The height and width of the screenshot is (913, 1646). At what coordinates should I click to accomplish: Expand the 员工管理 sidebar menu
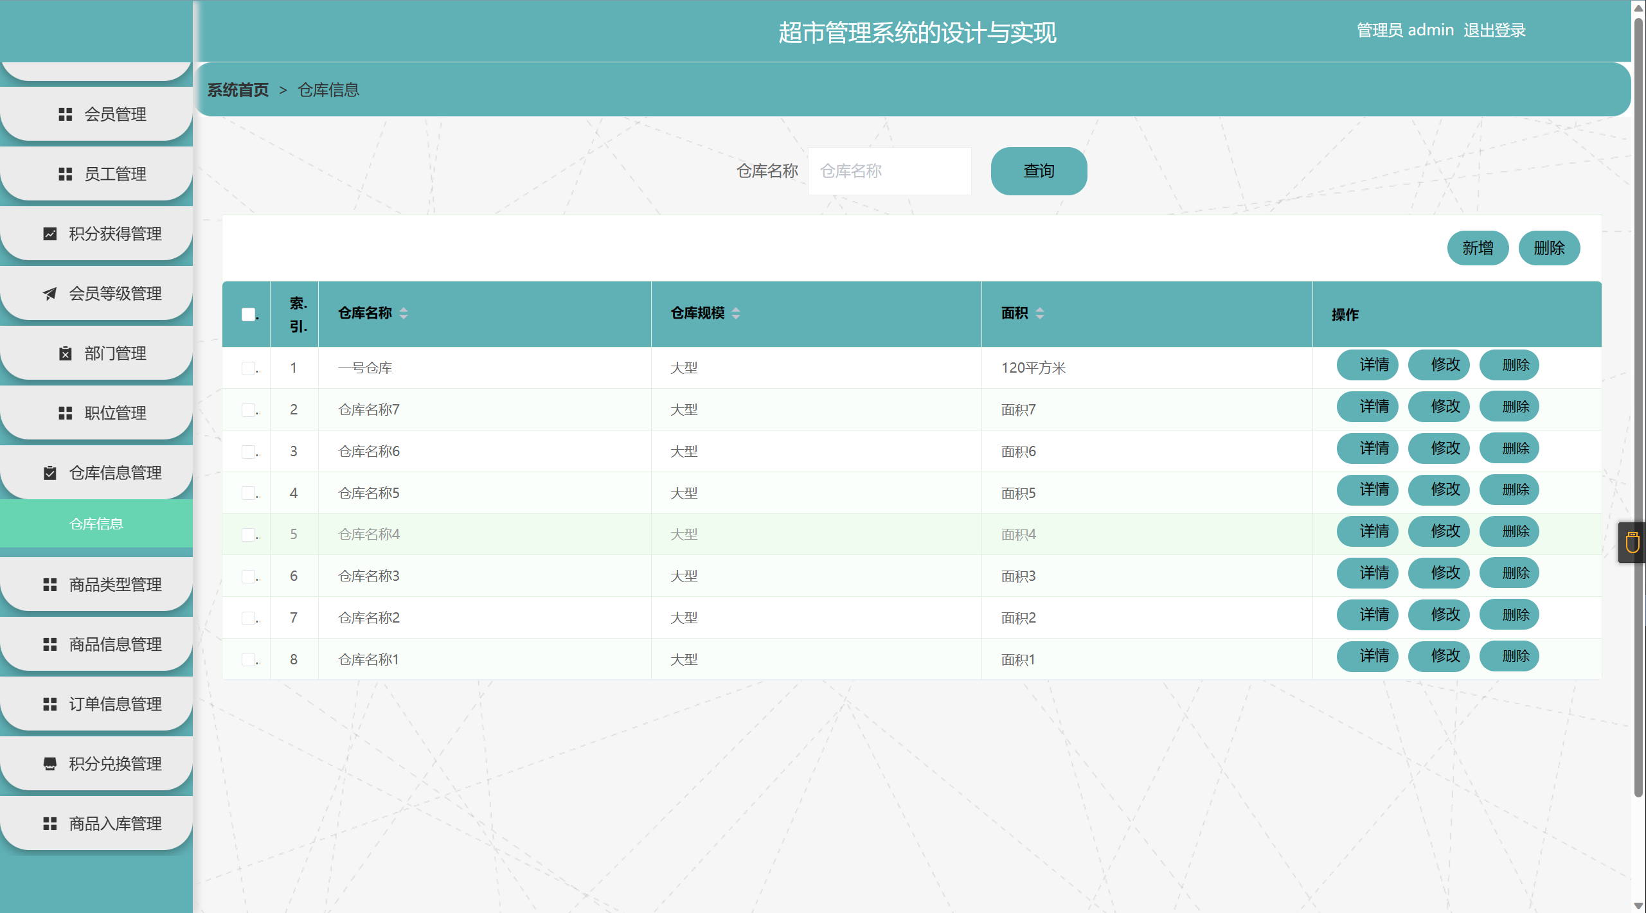pyautogui.click(x=96, y=173)
